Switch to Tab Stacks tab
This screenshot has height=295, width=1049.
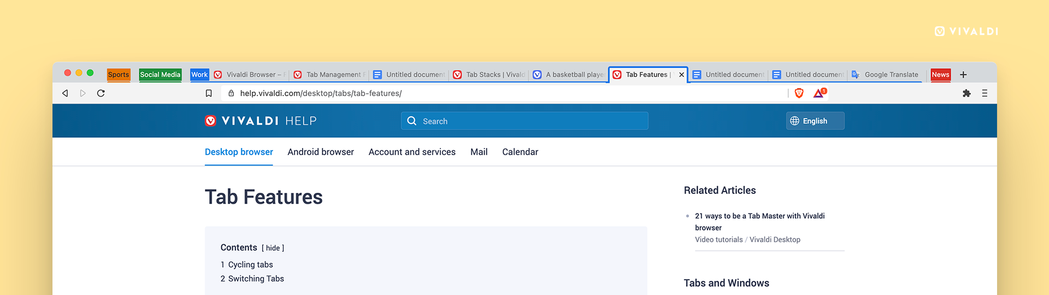click(x=489, y=75)
